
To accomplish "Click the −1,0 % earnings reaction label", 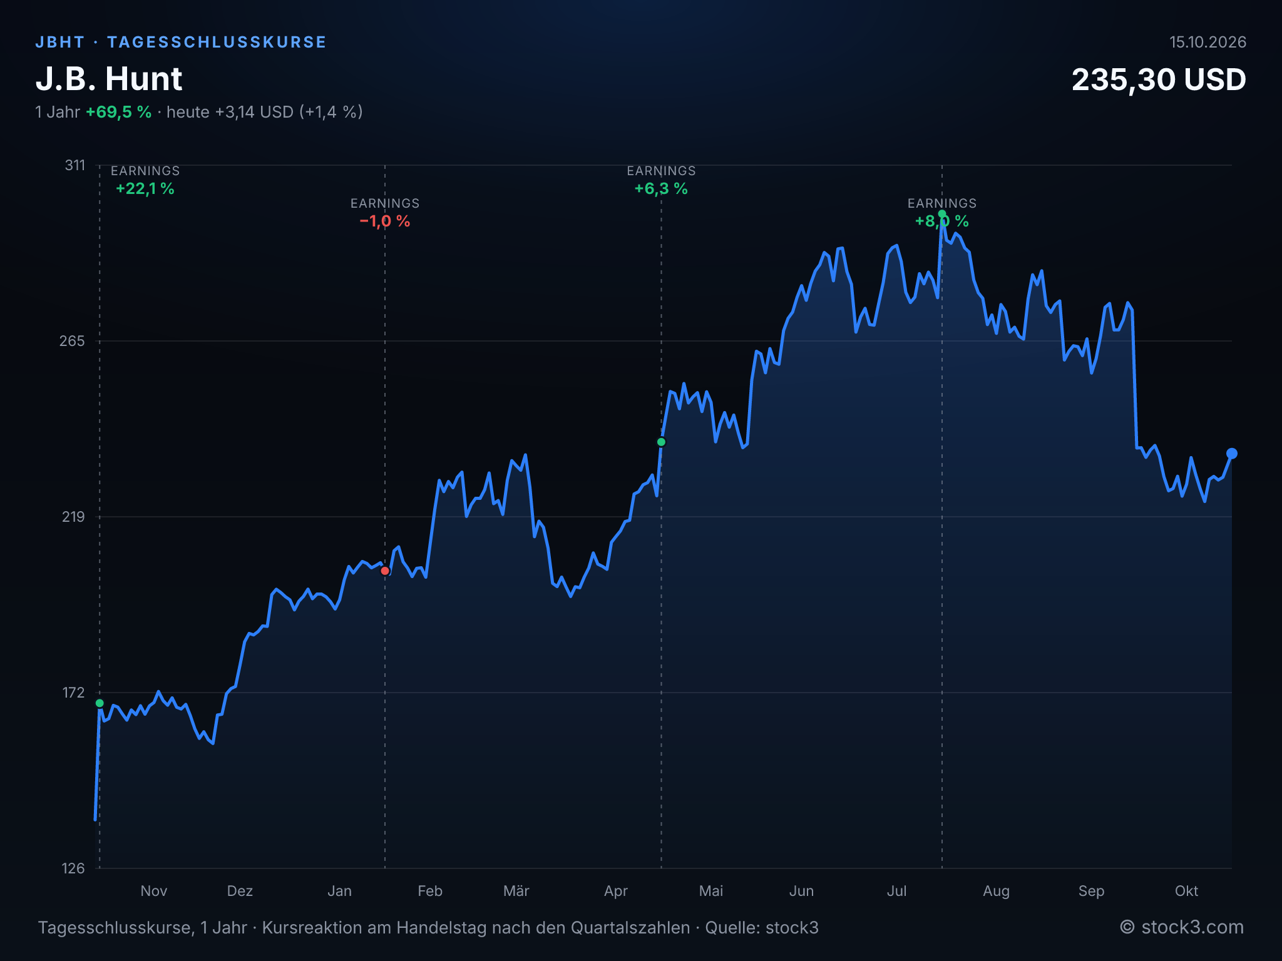I will click(385, 221).
